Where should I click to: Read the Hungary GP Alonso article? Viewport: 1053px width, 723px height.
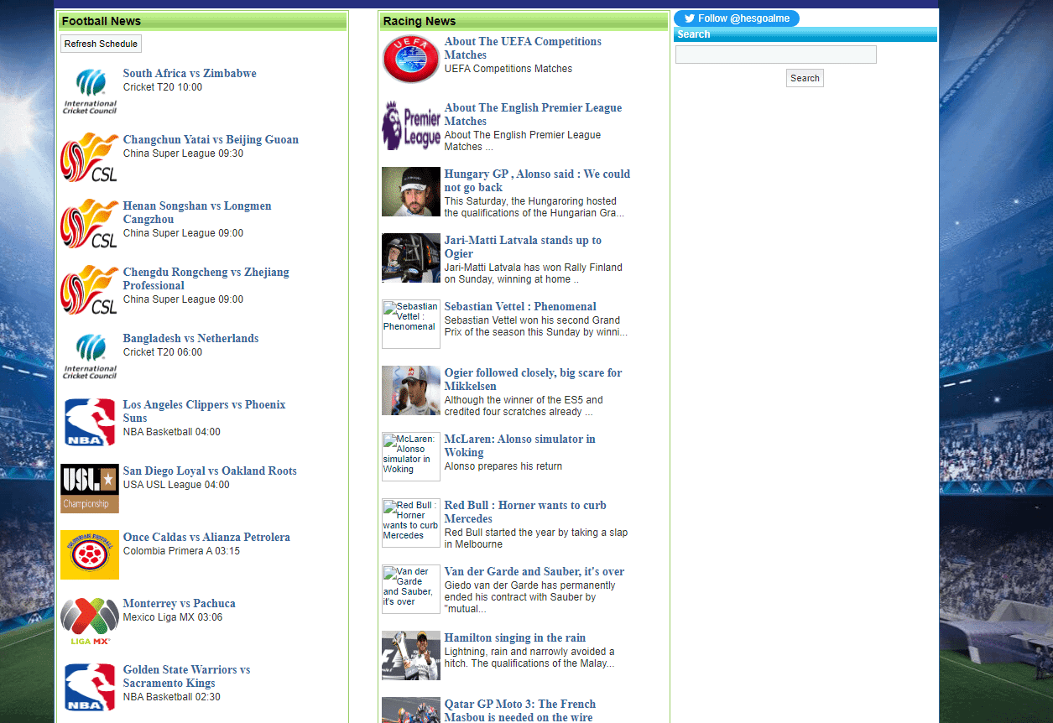(x=537, y=180)
